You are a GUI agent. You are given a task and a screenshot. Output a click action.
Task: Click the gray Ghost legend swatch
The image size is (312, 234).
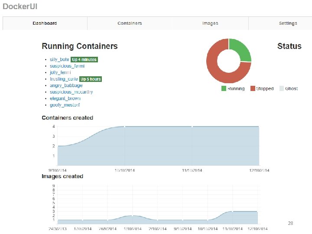(282, 88)
